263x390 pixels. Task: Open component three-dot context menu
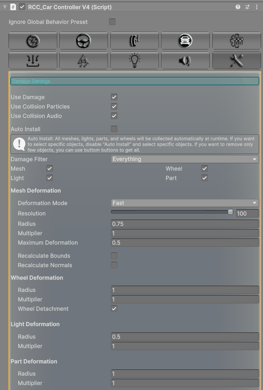coord(257,7)
